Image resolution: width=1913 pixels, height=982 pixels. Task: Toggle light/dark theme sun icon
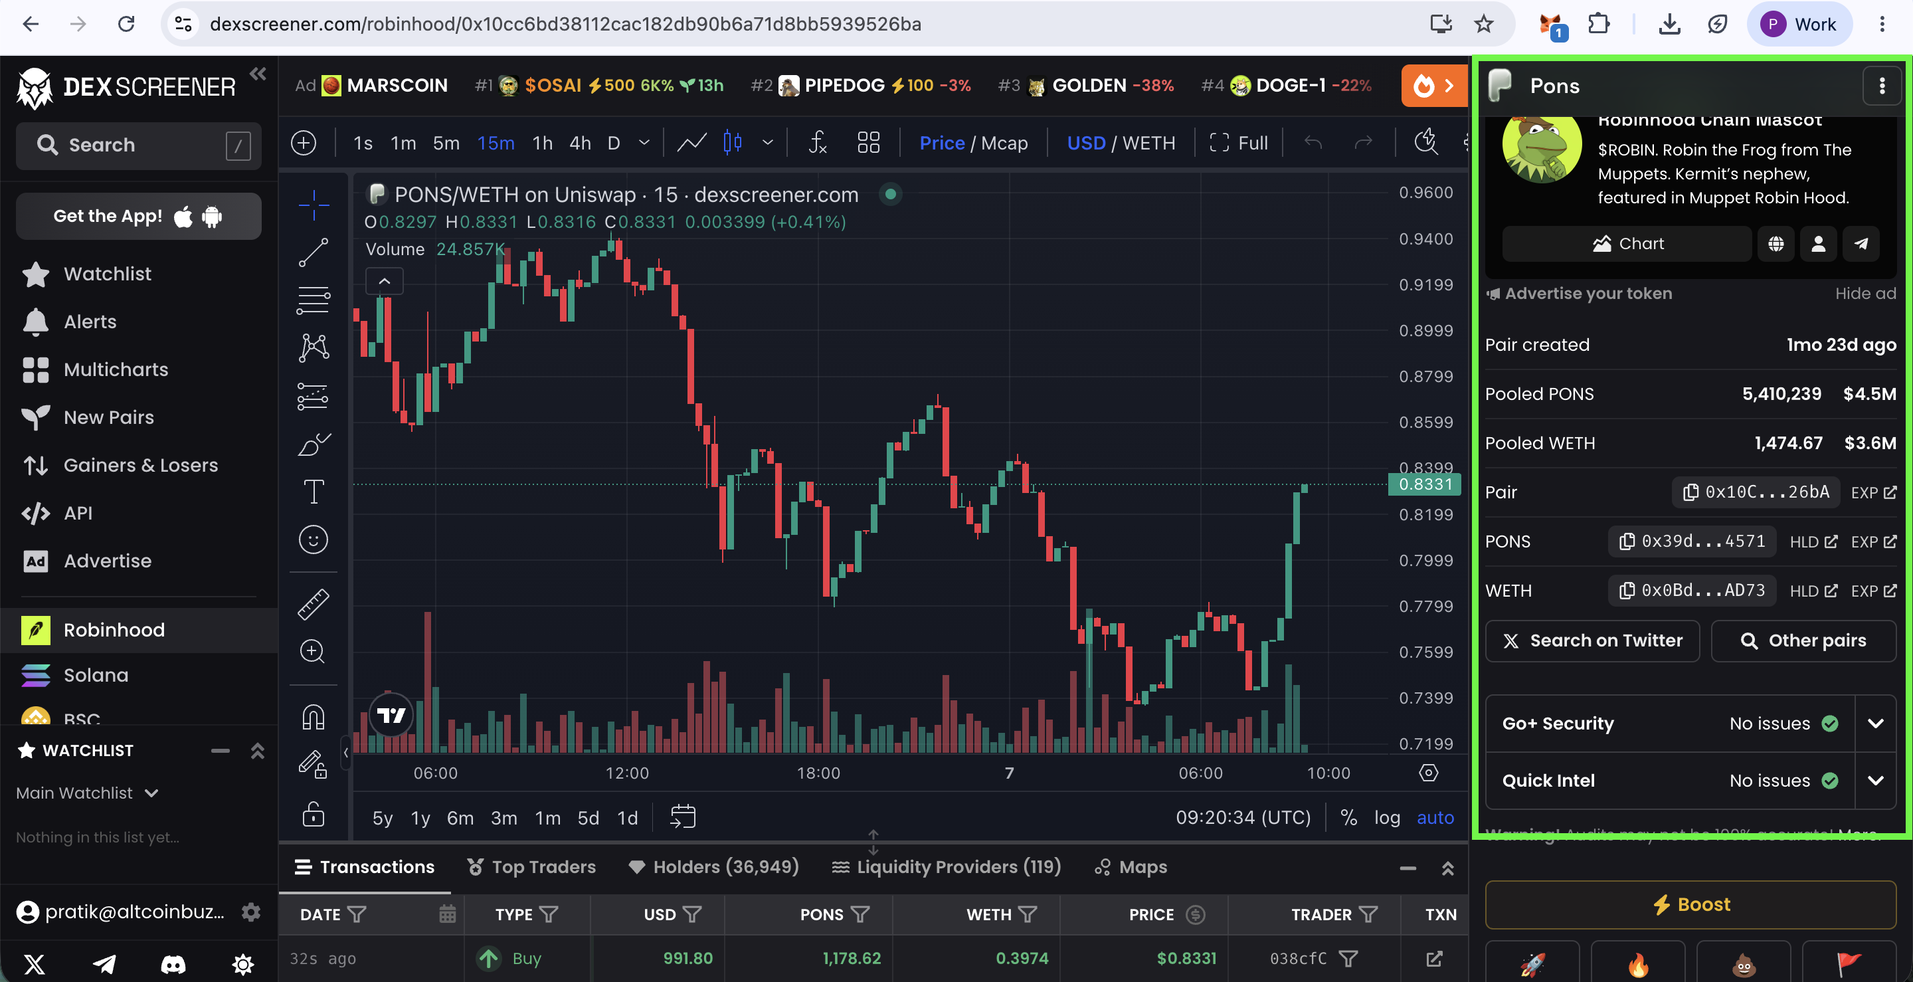pos(243,963)
